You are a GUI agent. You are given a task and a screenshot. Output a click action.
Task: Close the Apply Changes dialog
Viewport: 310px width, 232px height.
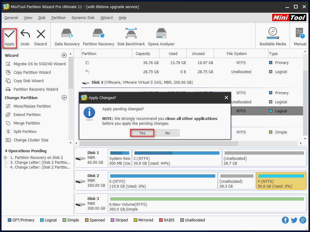pyautogui.click(x=226, y=98)
